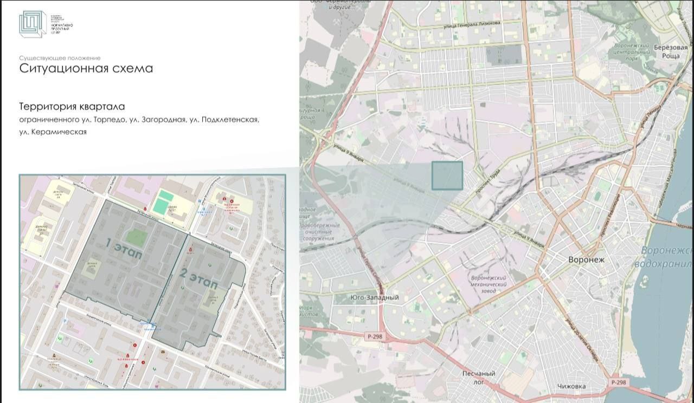Screen dimensions: 694x403
Task: Click the 'Берёзовая Роща' label on map
Action: [666, 51]
